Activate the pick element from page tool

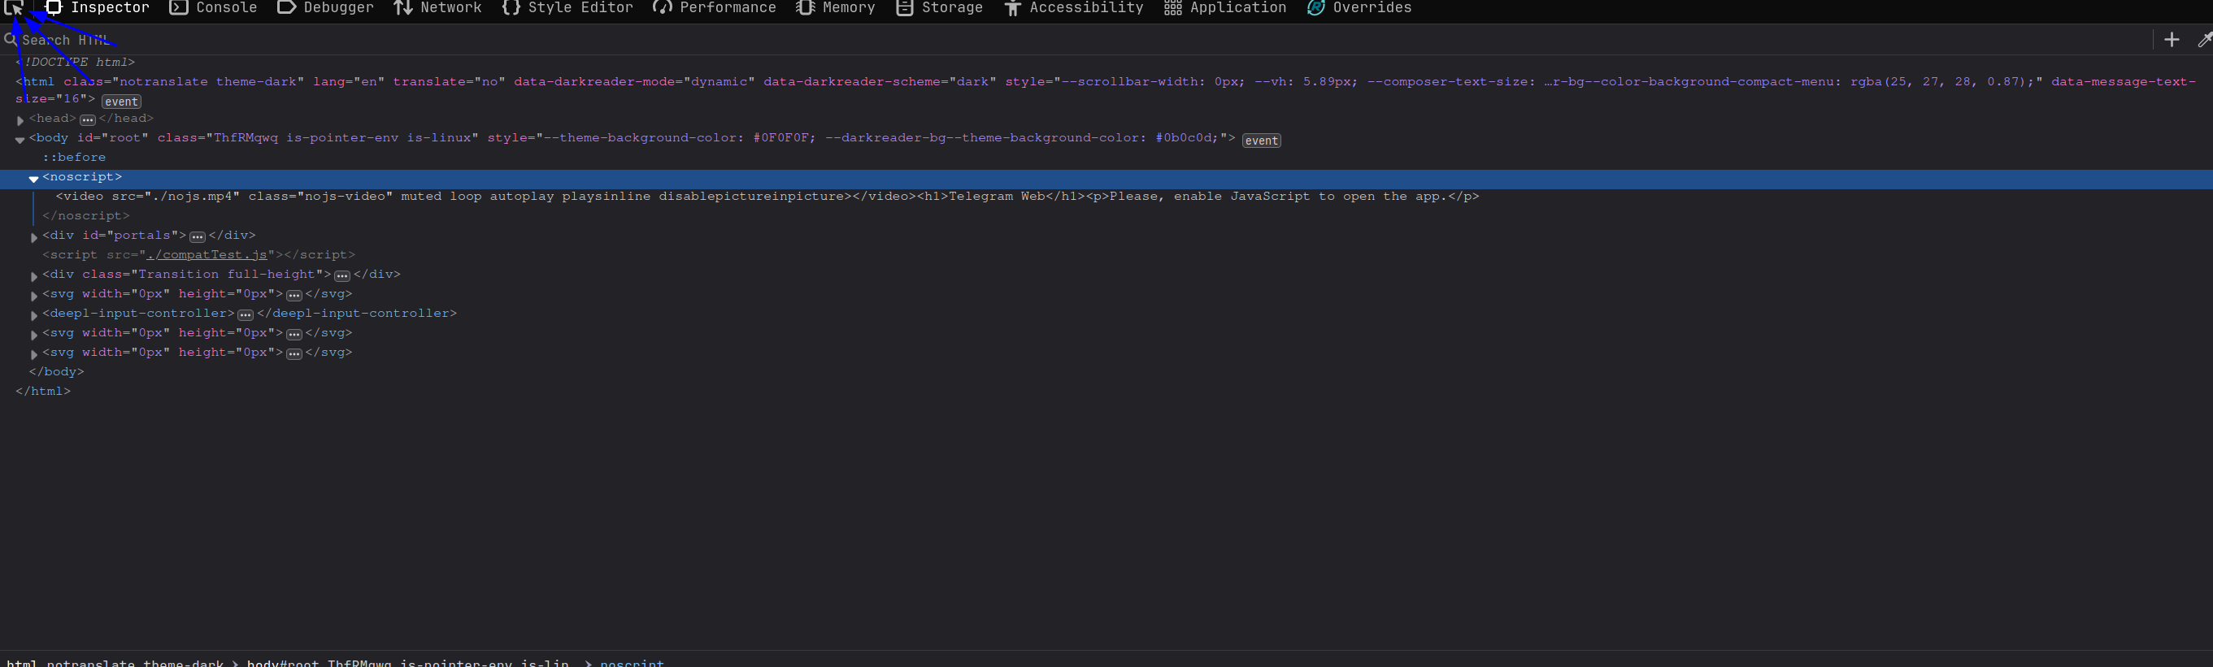click(14, 9)
